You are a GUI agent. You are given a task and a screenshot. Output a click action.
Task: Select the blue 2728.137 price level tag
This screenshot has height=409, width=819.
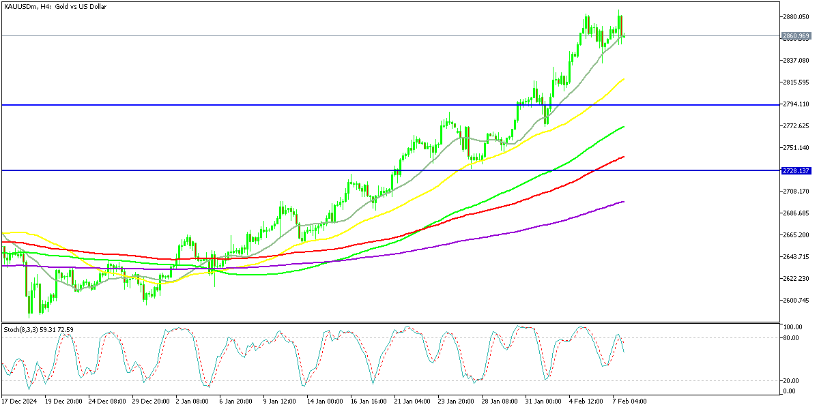click(796, 170)
